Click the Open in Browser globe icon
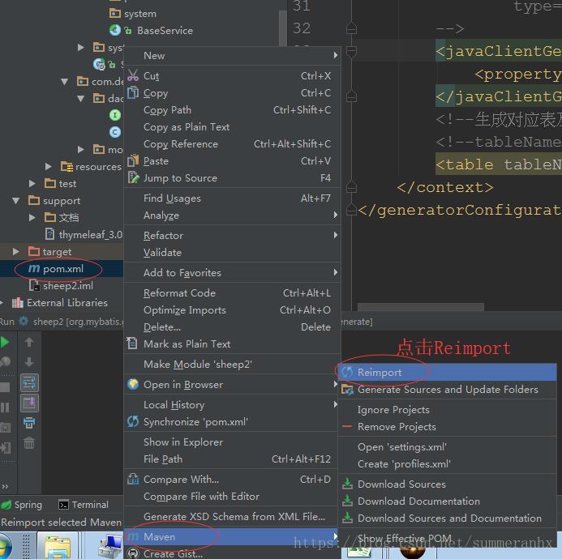The width and height of the screenshot is (562, 559). point(133,384)
